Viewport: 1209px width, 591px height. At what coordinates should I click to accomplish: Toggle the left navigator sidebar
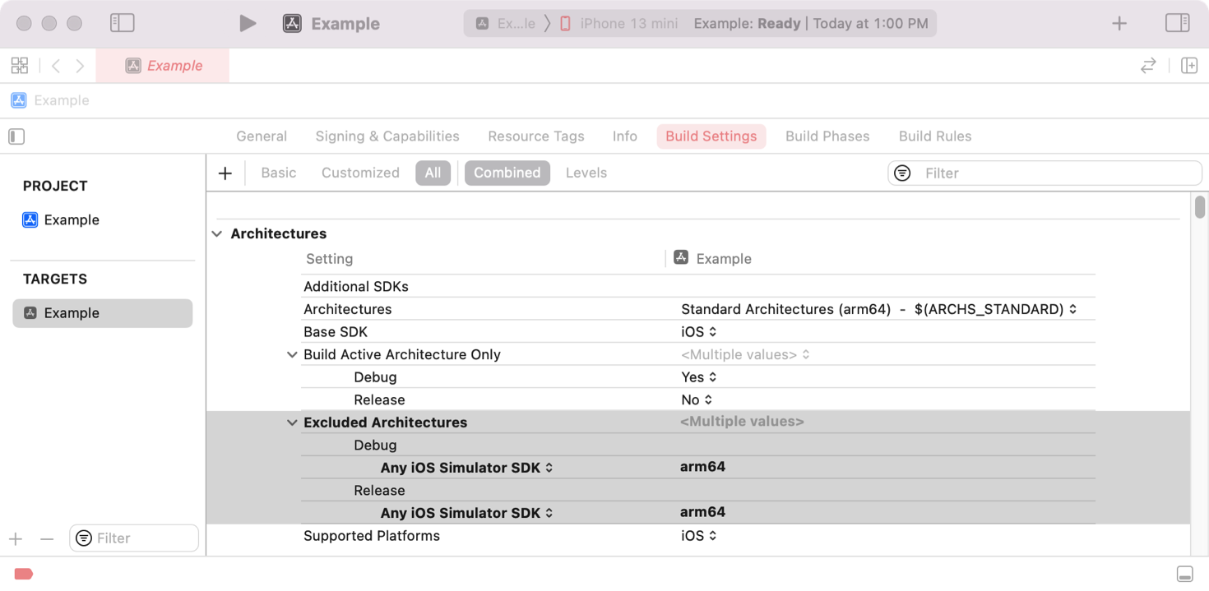pos(123,23)
